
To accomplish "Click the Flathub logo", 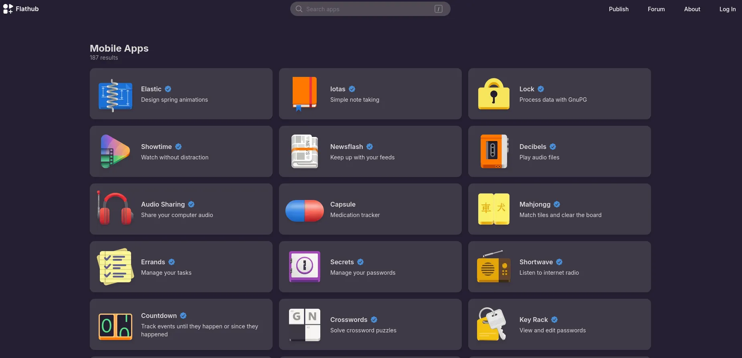I will point(8,9).
